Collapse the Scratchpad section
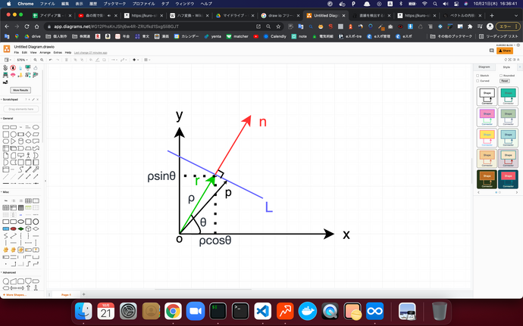 point(10,100)
